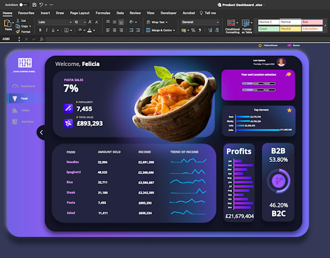The width and height of the screenshot is (330, 258).
Task: Expand the Copy options arrow
Action: [x=30, y=26]
